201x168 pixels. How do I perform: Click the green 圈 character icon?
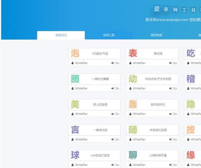pyautogui.click(x=75, y=79)
